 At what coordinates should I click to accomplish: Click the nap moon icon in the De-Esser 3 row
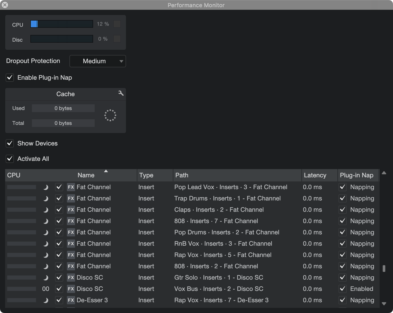click(x=46, y=300)
